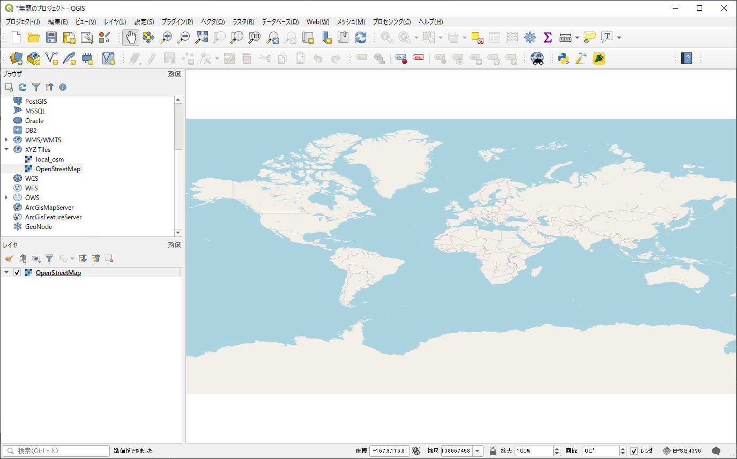Create a new blank project
737x459 pixels.
click(x=16, y=37)
